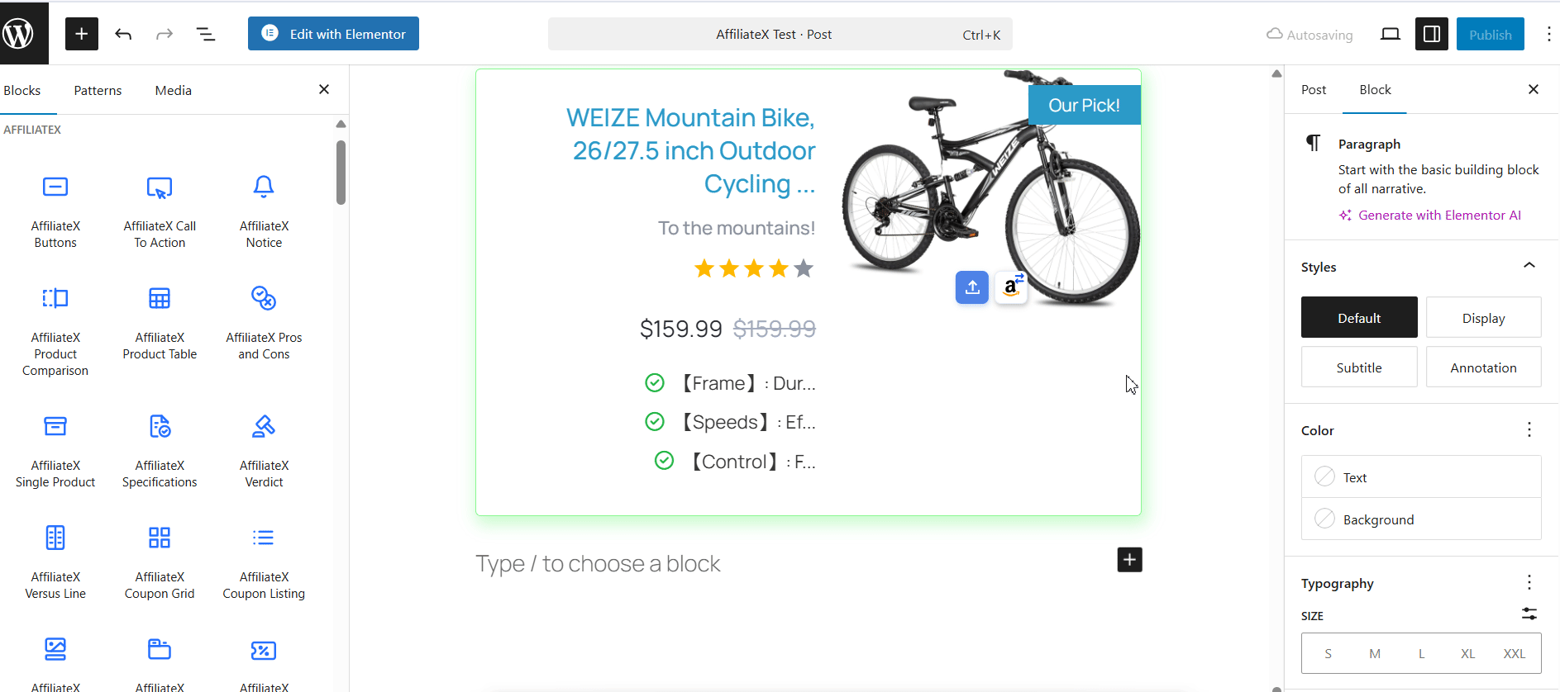Click Edit with Elementor

pyautogui.click(x=332, y=34)
